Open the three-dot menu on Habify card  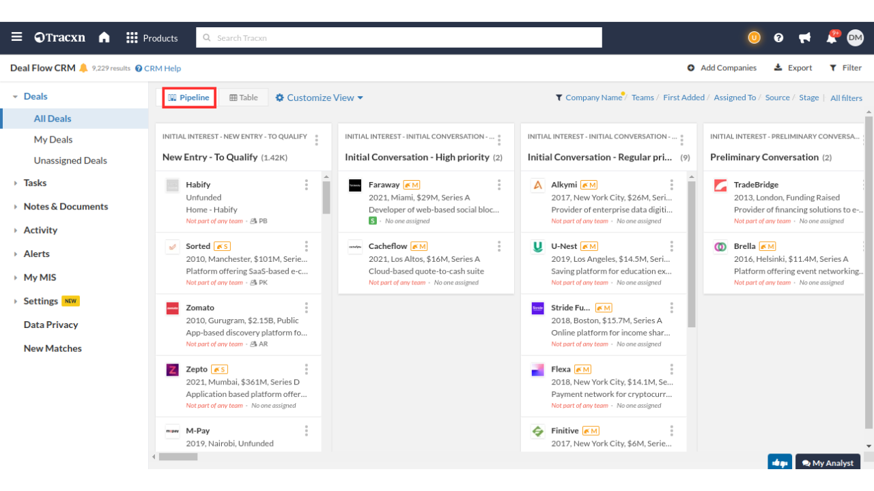click(x=307, y=185)
